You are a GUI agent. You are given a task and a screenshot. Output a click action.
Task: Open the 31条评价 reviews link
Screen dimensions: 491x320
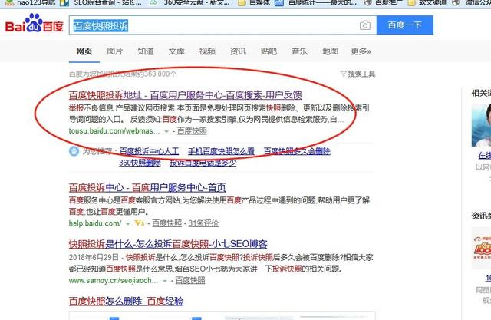pos(203,223)
